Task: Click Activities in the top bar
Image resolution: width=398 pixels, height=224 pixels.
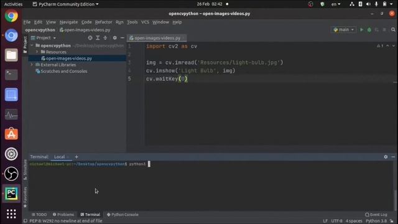Action: 13,4
